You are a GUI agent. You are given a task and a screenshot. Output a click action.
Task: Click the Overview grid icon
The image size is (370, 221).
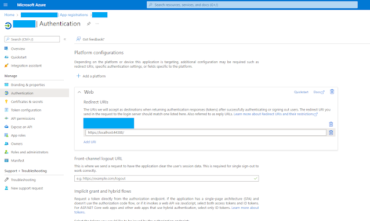coord(6,49)
